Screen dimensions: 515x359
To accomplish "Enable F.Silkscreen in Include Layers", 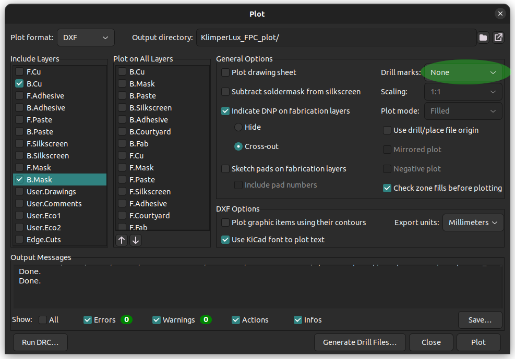I will 19,144.
